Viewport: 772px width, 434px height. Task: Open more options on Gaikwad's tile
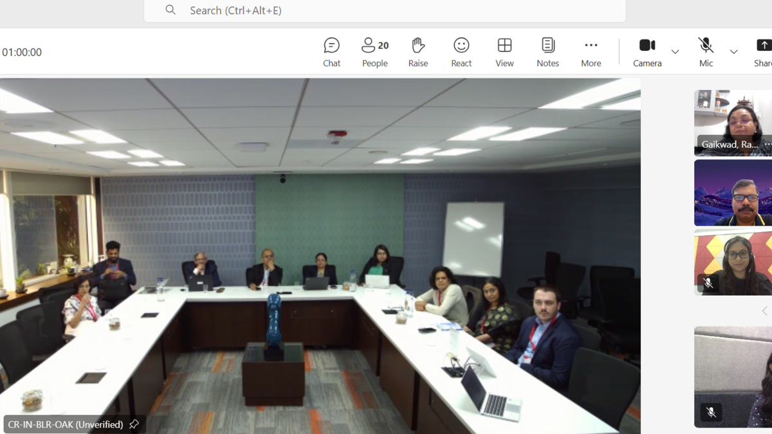pyautogui.click(x=767, y=145)
